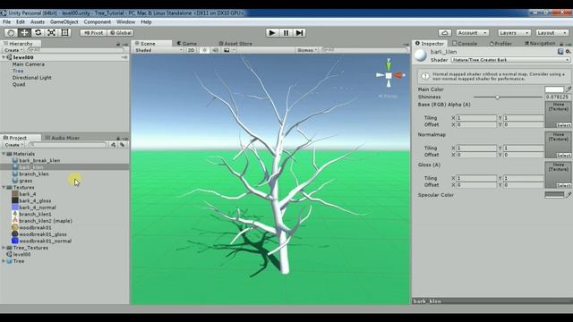The height and width of the screenshot is (322, 573).
Task: Click the Base Tiling X field
Action: (476, 118)
